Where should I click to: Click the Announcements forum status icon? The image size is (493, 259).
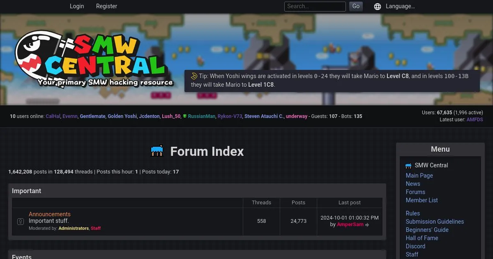click(21, 222)
